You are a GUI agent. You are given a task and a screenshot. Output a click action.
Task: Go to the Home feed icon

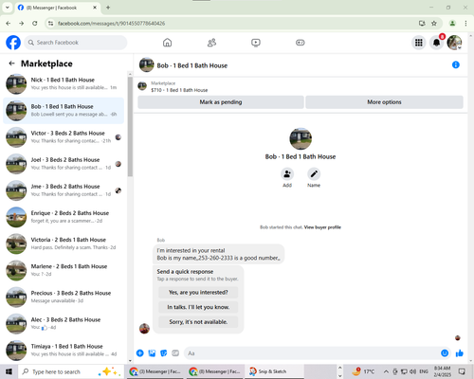pyautogui.click(x=167, y=43)
